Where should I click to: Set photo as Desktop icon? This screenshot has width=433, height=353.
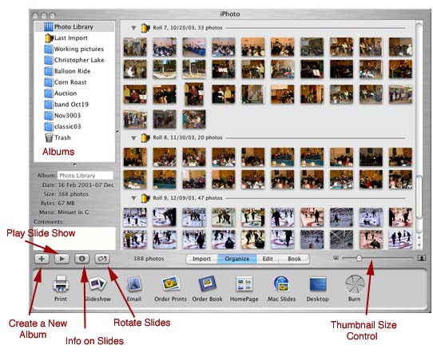[x=318, y=284]
